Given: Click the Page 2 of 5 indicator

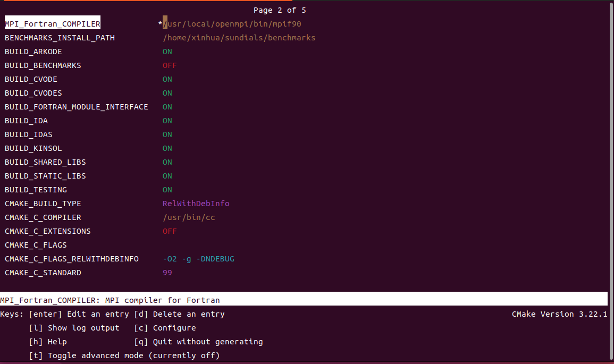Looking at the screenshot, I should (280, 10).
